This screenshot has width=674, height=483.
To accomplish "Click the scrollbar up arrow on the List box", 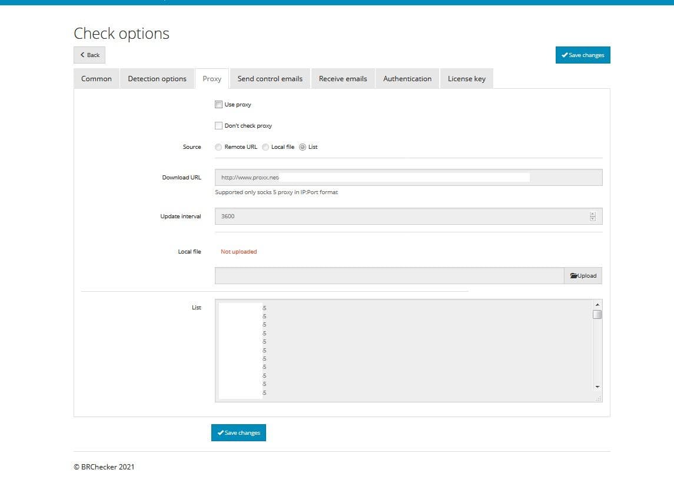I will click(597, 304).
